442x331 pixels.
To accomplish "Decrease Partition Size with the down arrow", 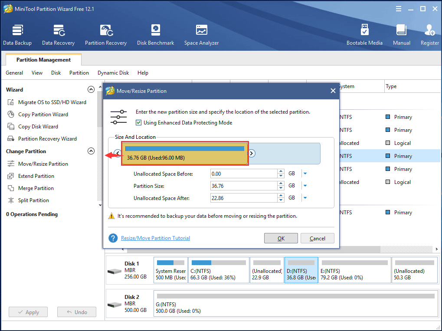I will click(x=281, y=188).
